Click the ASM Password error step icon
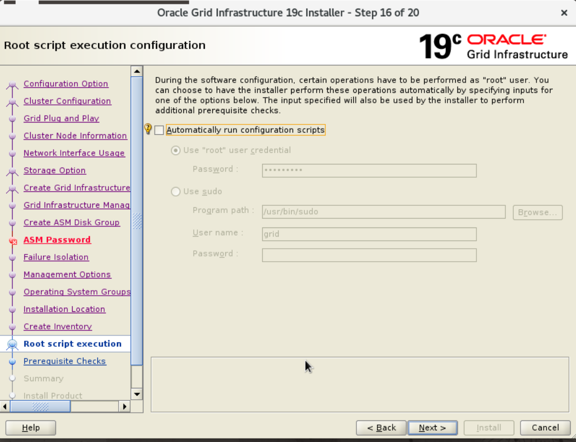 click(x=13, y=241)
